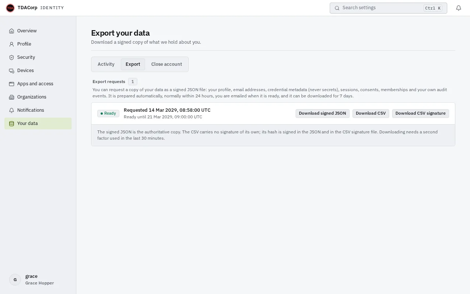Viewport: 470px width, 294px height.
Task: Select the Export tab
Action: (x=133, y=64)
